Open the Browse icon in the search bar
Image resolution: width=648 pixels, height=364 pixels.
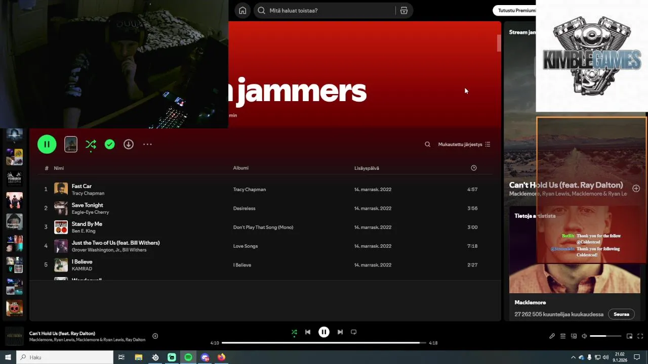pos(403,11)
